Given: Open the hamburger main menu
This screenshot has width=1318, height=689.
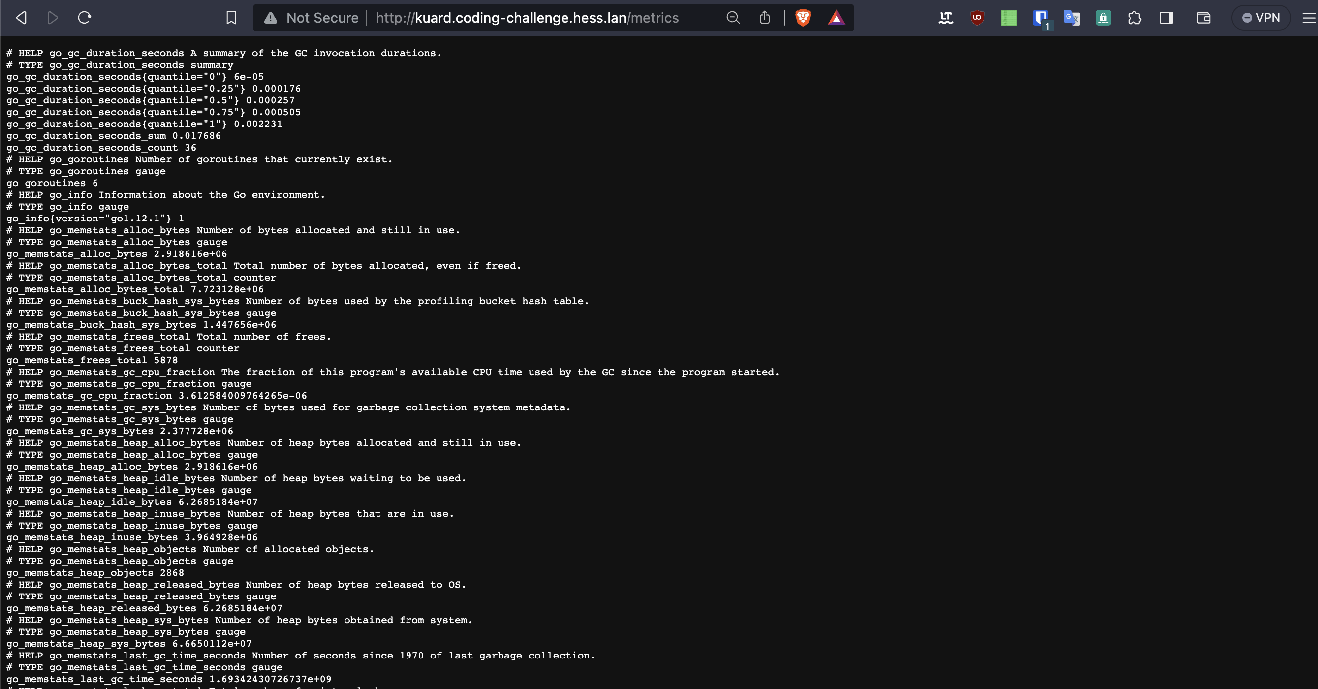Looking at the screenshot, I should (x=1308, y=18).
